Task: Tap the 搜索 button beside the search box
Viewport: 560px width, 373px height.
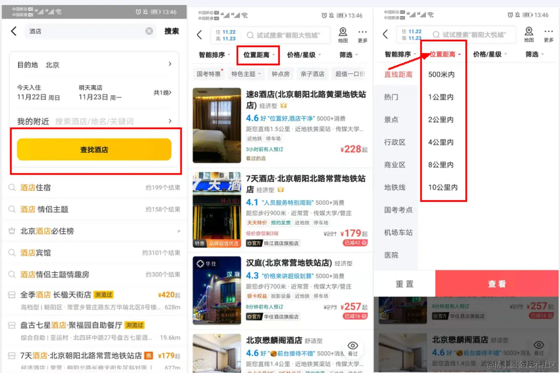Action: point(172,31)
